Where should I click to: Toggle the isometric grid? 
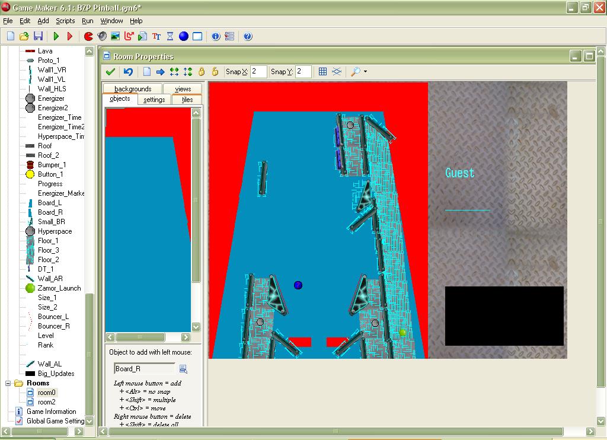337,72
